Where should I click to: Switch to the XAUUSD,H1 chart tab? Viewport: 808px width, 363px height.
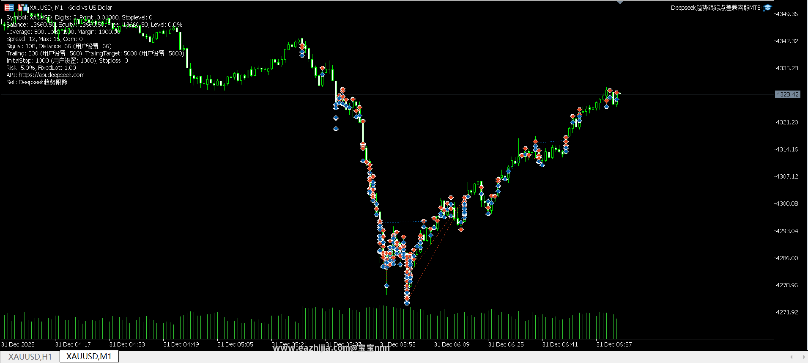point(30,357)
